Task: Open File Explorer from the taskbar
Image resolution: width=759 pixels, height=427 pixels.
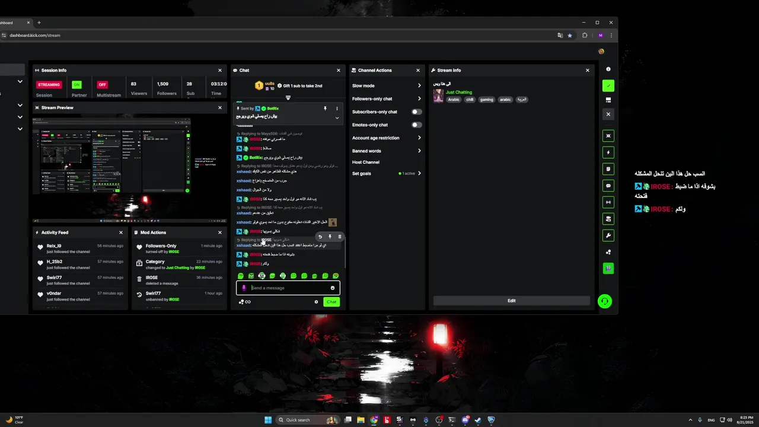Action: 361,420
